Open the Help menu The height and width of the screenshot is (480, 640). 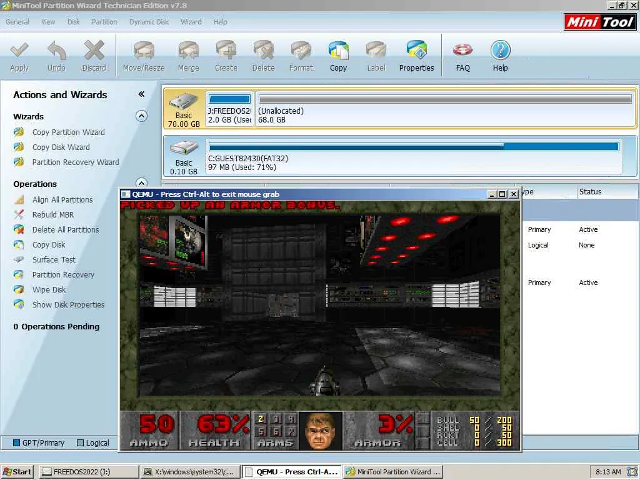tap(221, 22)
